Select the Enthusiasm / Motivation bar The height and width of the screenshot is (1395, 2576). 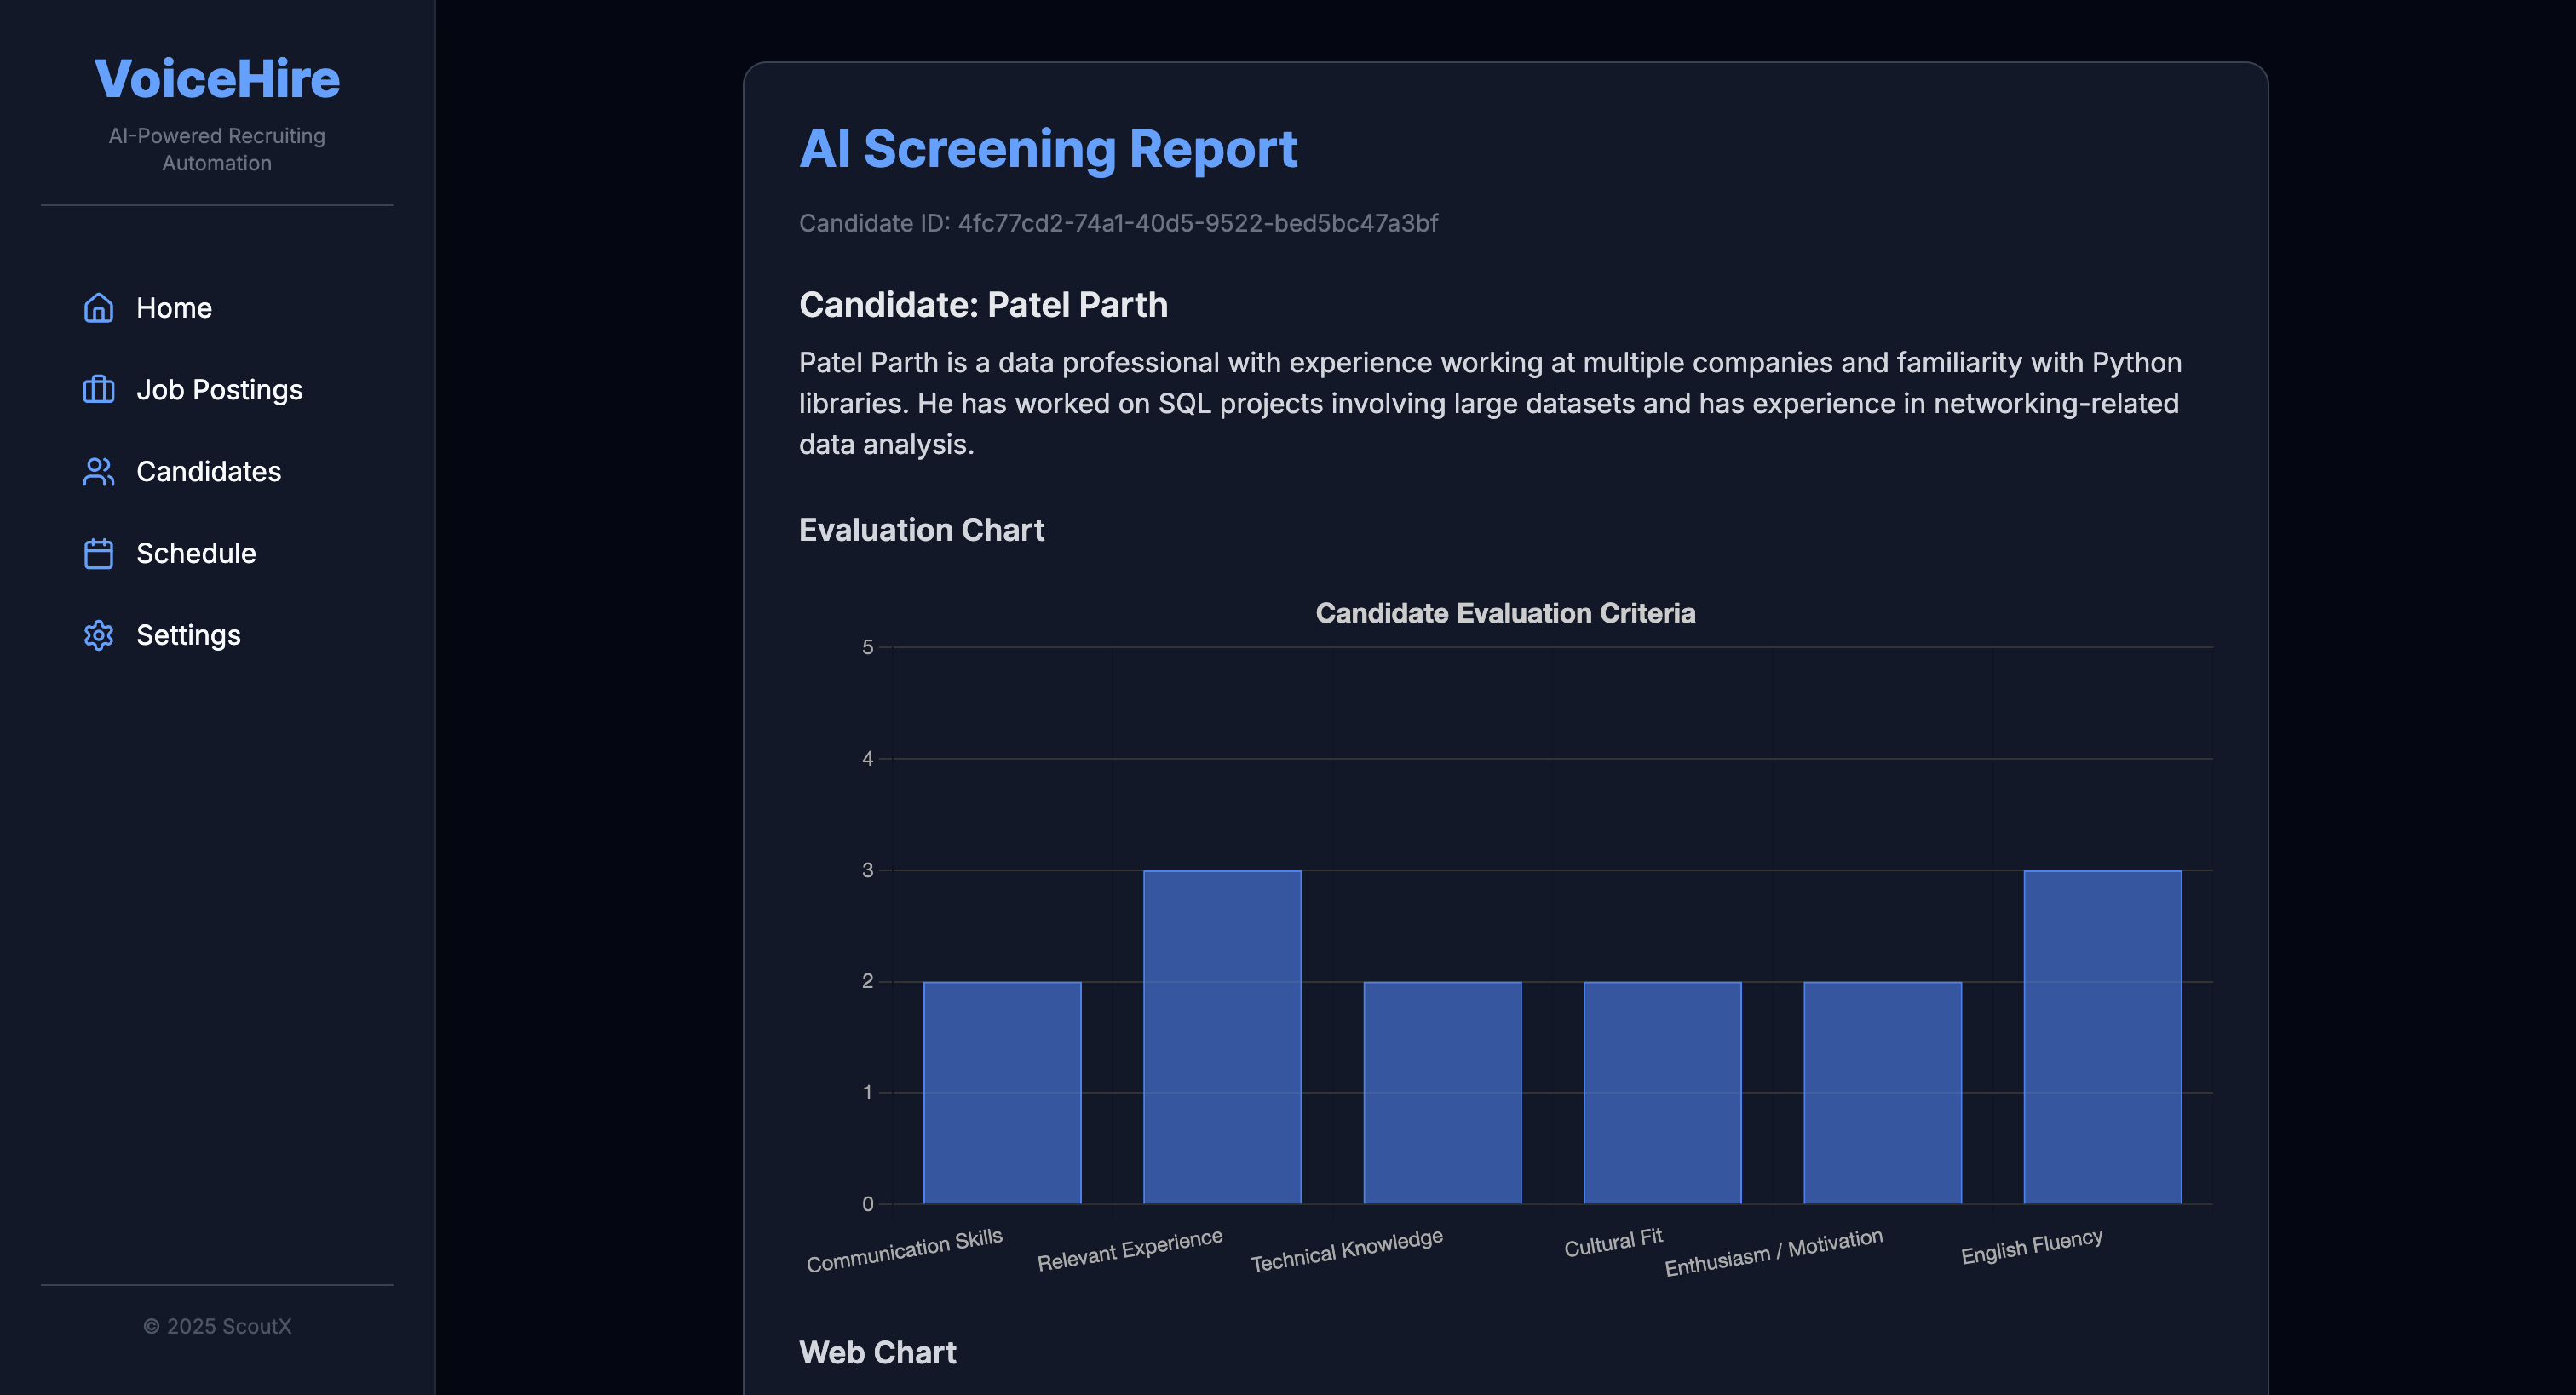click(x=1882, y=1092)
